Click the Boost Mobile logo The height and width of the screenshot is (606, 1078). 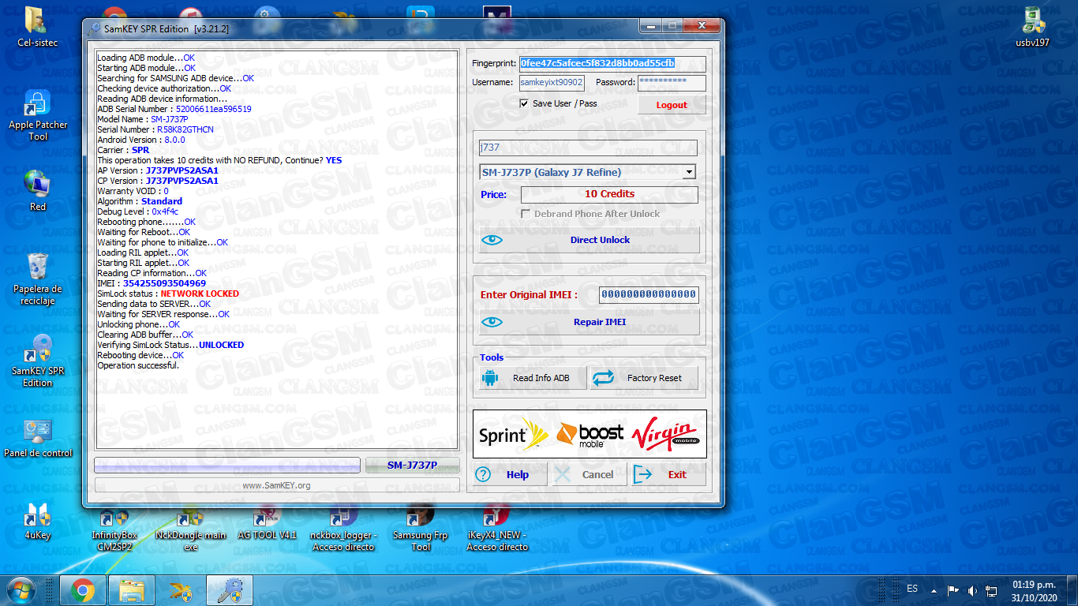(x=590, y=435)
